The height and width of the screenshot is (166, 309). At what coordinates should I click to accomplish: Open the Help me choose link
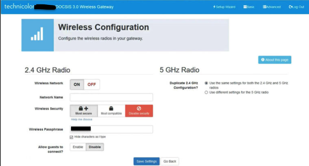(x=82, y=119)
